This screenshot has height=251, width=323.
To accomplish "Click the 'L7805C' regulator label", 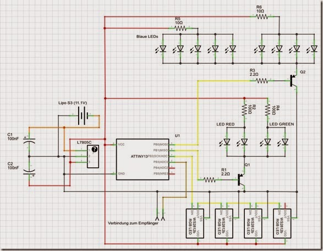I will tap(84, 143).
